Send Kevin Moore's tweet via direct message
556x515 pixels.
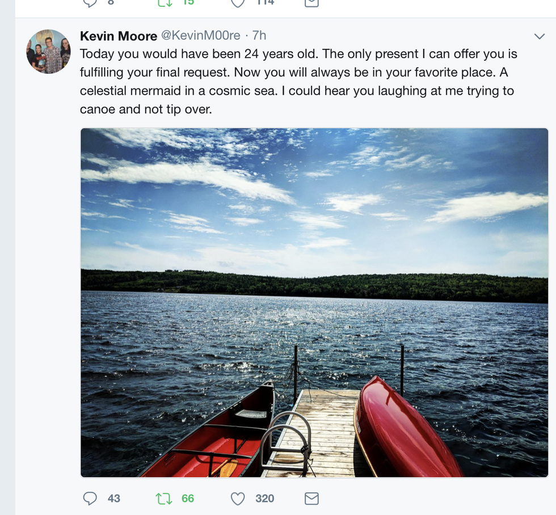click(x=311, y=499)
